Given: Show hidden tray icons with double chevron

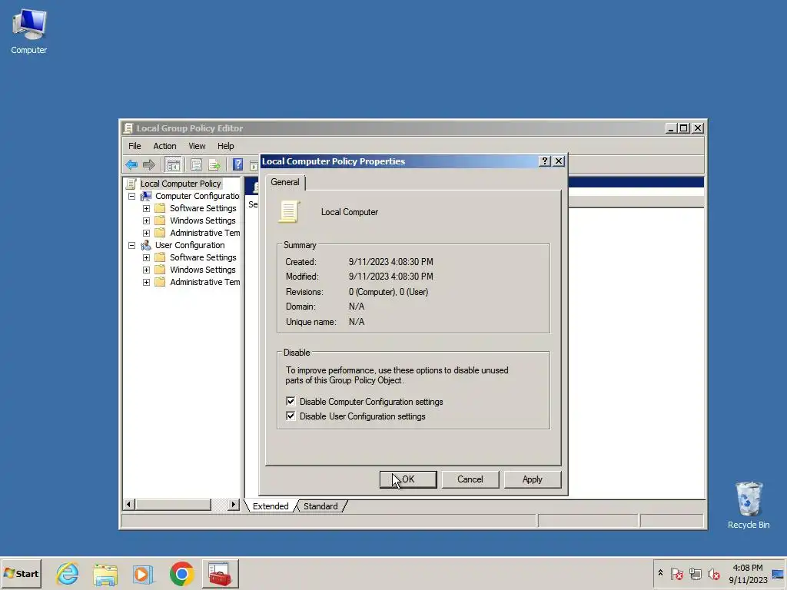Looking at the screenshot, I should [660, 573].
